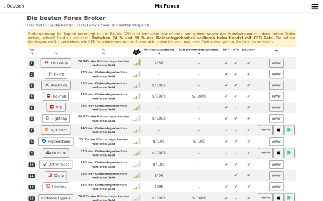Click the Risikowarnung yellow notice text
The width and height of the screenshot is (323, 201).
click(161, 38)
